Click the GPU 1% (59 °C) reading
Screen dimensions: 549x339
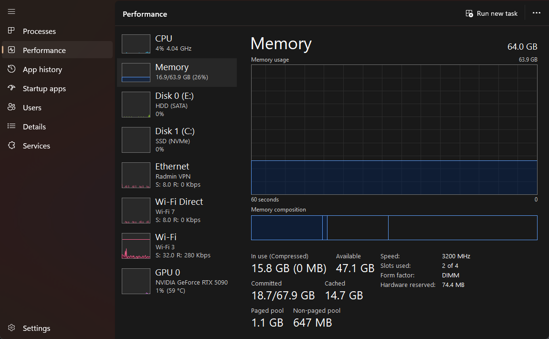(x=170, y=291)
